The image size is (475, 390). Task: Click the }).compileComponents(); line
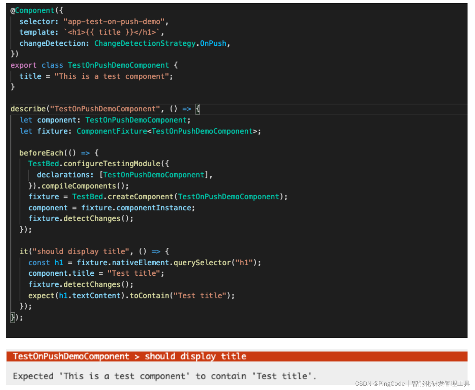pos(79,186)
